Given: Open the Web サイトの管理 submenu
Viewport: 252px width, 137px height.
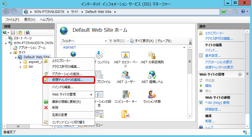Looking at the screenshot, I should [x=69, y=94].
